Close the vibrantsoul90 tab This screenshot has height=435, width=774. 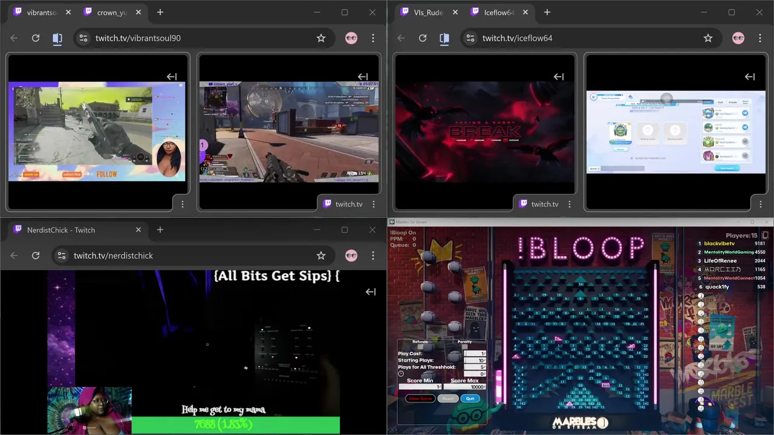68,12
